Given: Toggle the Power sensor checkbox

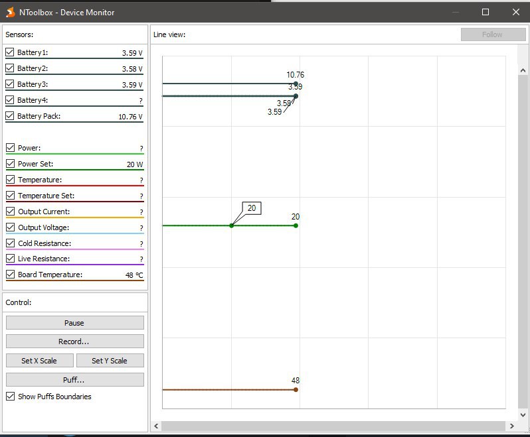Looking at the screenshot, I should (x=11, y=148).
